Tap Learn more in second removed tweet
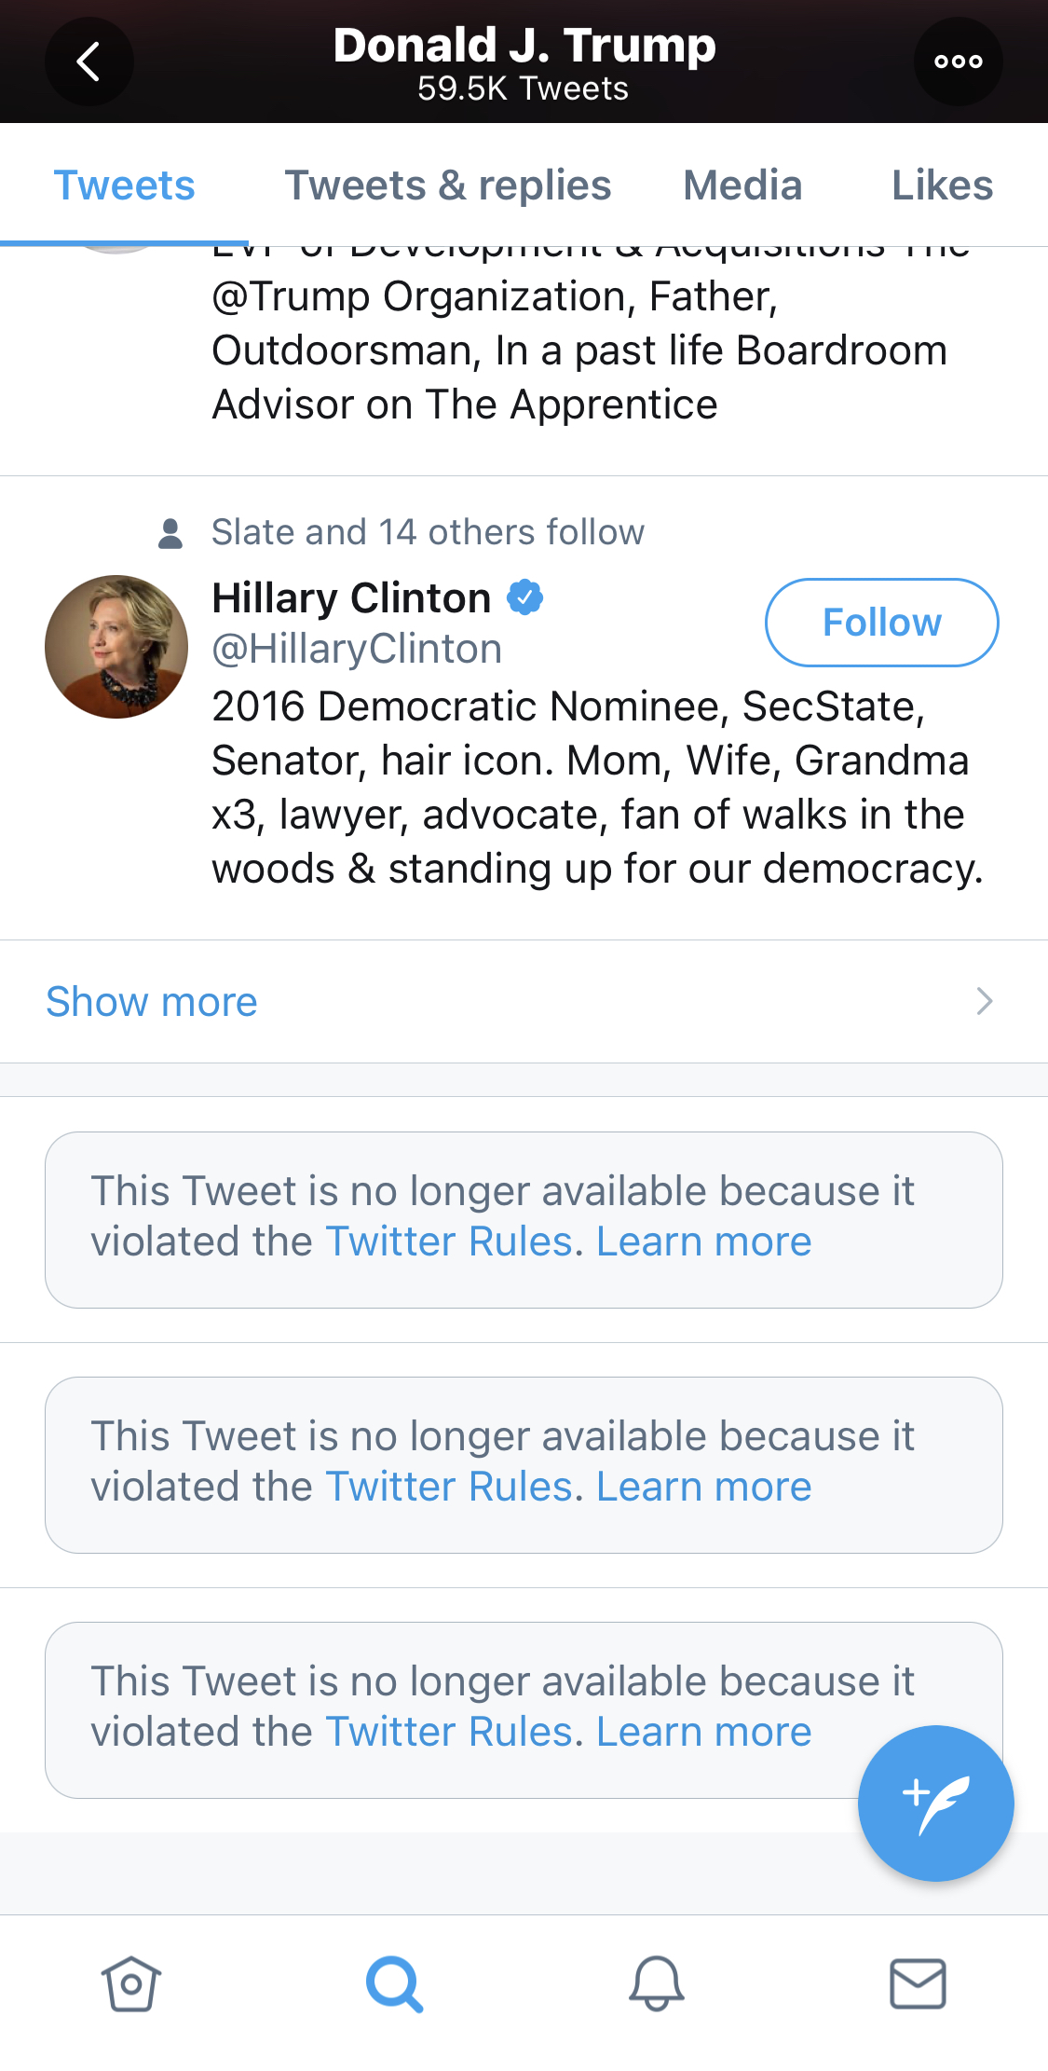1048x2071 pixels. point(703,1487)
